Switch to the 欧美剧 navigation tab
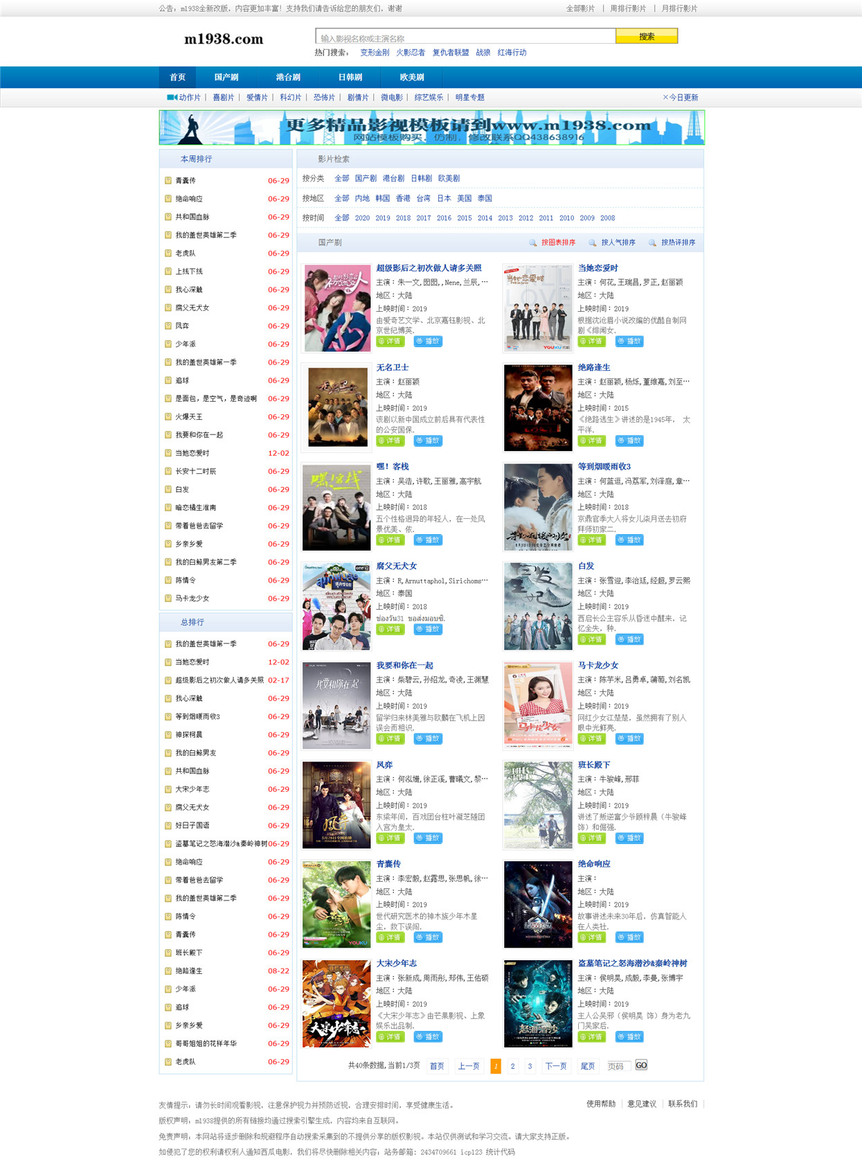862x1159 pixels. 412,78
